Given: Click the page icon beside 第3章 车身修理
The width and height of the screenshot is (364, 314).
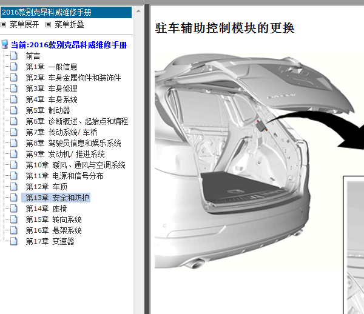Looking at the screenshot, I should [14, 89].
